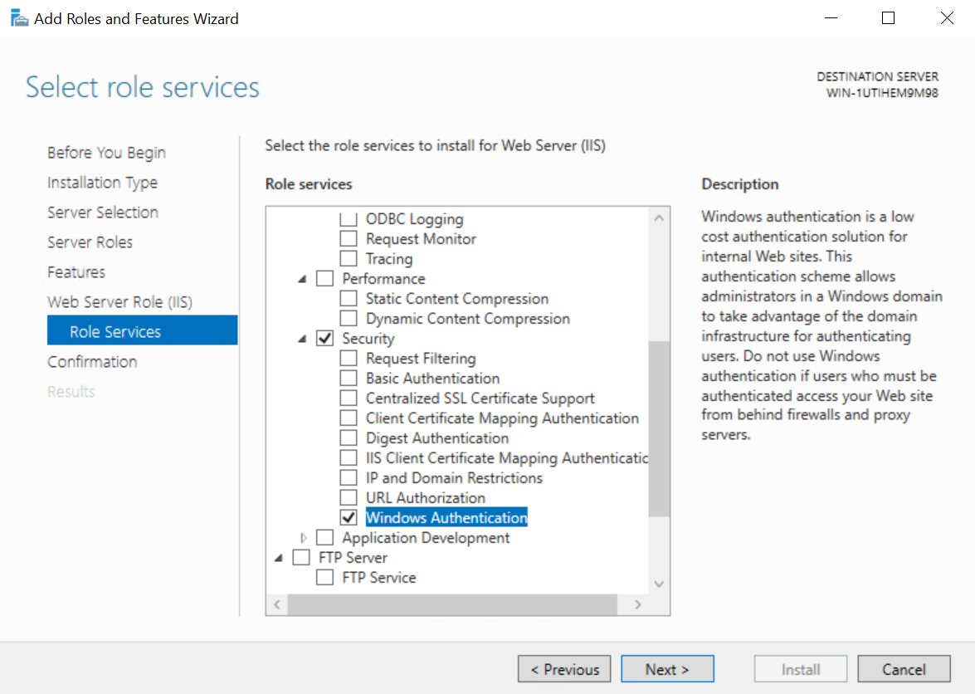Tick Digest Authentication checkbox
The height and width of the screenshot is (694, 975).
(x=349, y=437)
